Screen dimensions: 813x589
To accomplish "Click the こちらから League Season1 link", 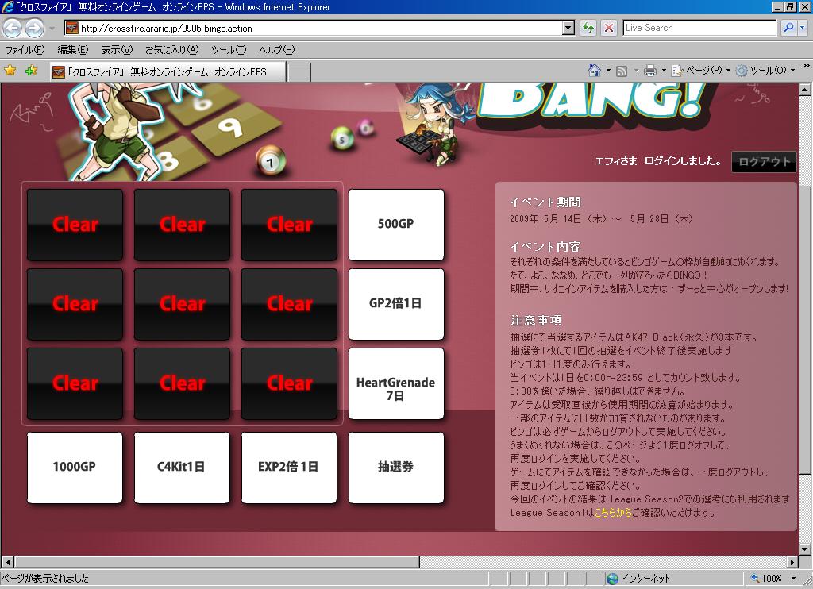I will (x=612, y=512).
